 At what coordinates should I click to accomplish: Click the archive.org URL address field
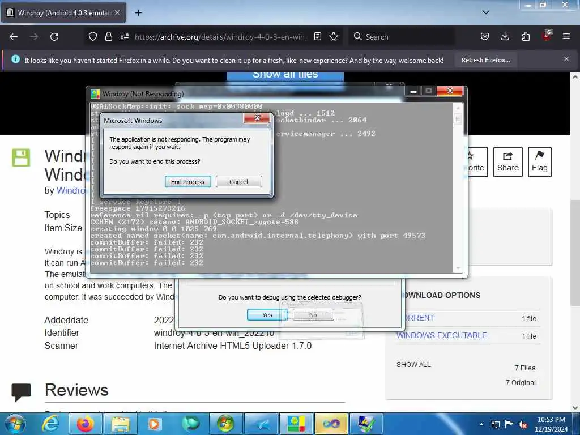point(220,37)
